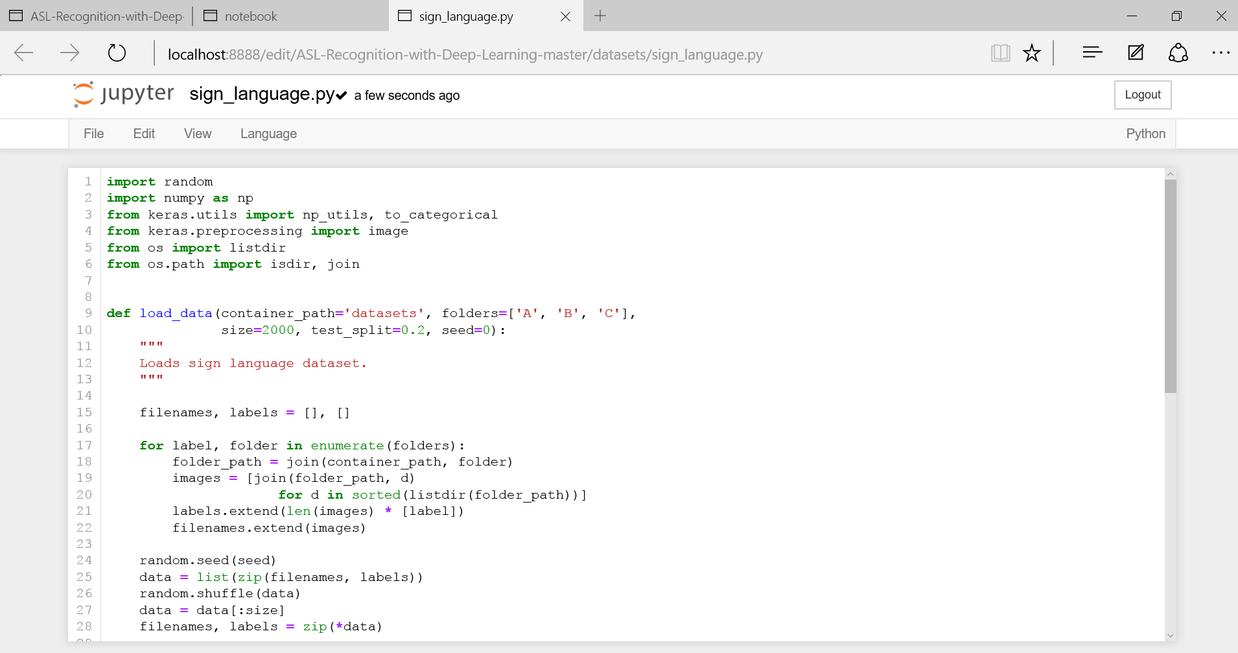1238x653 pixels.
Task: Share this page using the share icon
Action: [x=1178, y=53]
